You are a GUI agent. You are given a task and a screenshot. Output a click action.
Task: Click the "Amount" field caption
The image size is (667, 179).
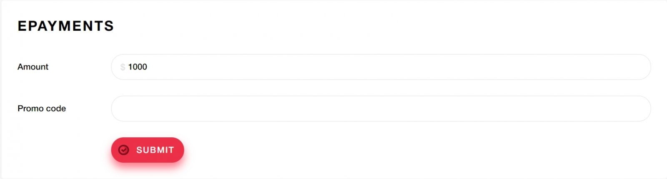pyautogui.click(x=33, y=67)
